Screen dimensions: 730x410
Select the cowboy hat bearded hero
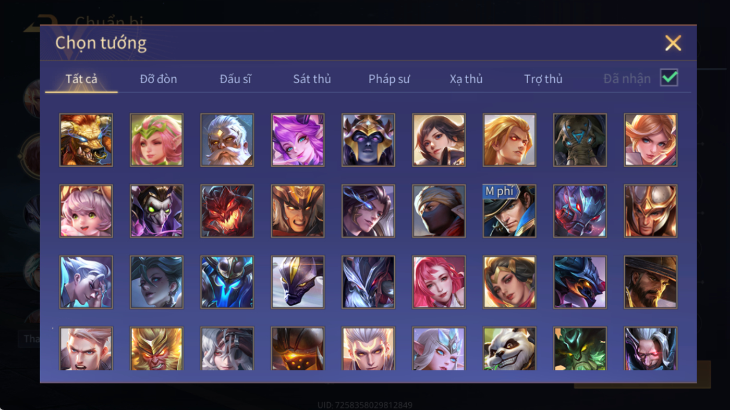[650, 282]
